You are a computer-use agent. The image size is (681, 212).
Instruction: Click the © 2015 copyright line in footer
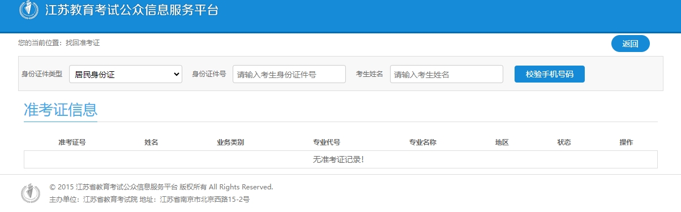click(161, 187)
